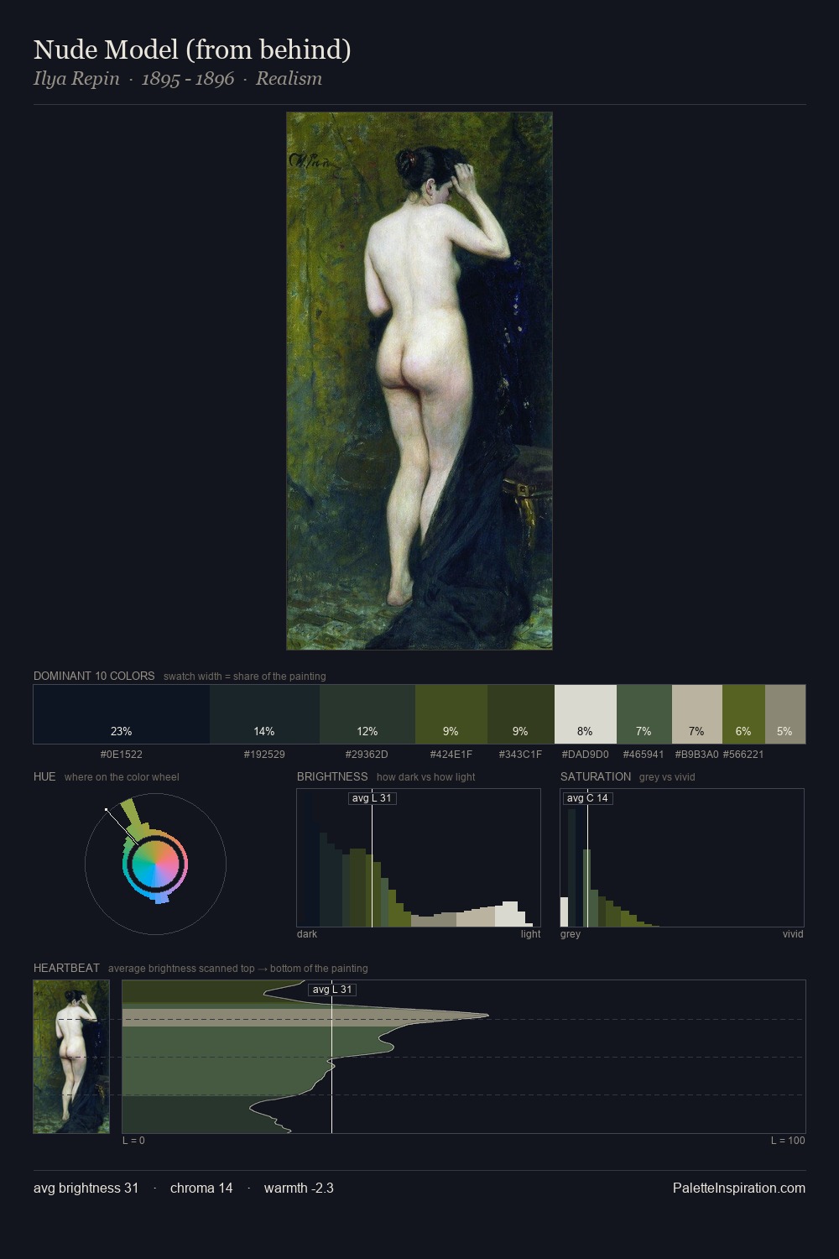Image resolution: width=839 pixels, height=1259 pixels.
Task: Select the 6% swatch #566221
Action: click(x=743, y=714)
